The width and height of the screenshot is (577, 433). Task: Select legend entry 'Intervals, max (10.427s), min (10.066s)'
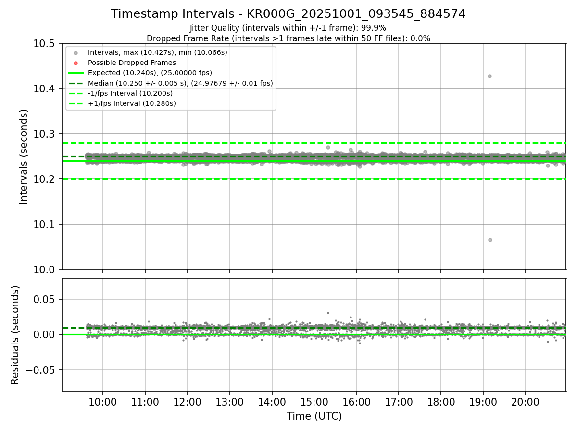pos(158,52)
